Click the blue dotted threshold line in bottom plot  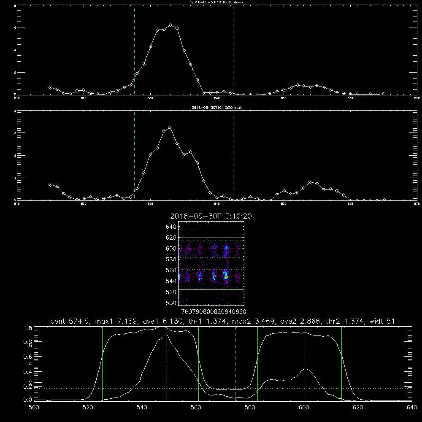click(223, 388)
